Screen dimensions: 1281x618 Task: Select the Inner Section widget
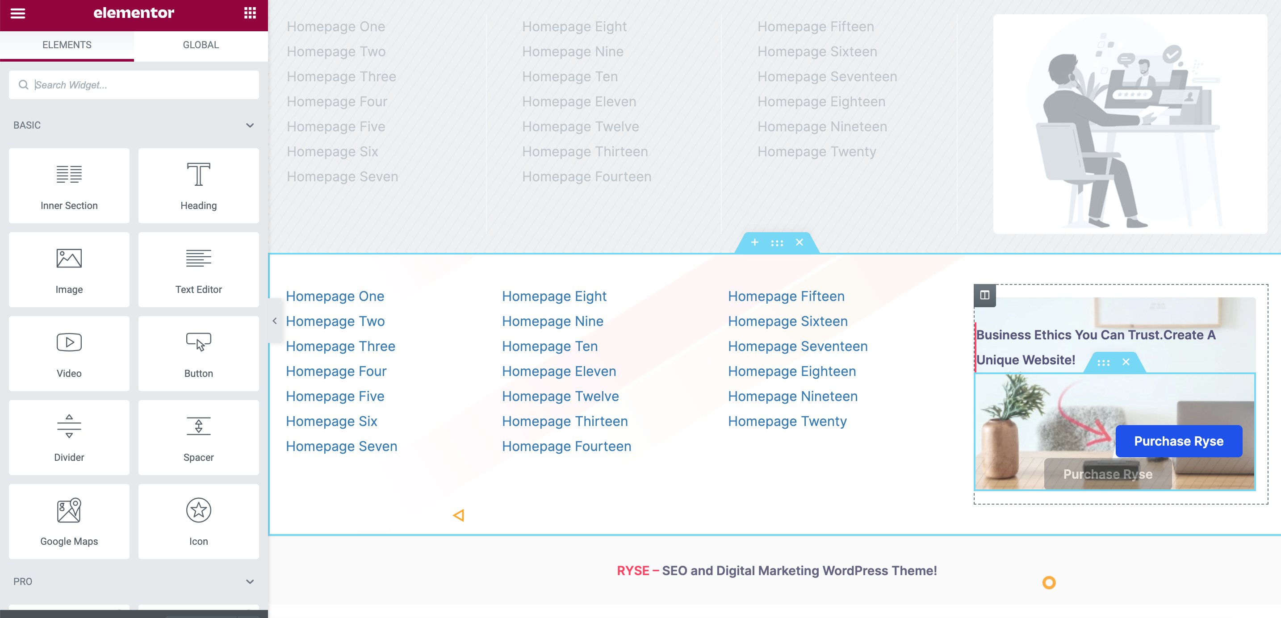(x=69, y=185)
